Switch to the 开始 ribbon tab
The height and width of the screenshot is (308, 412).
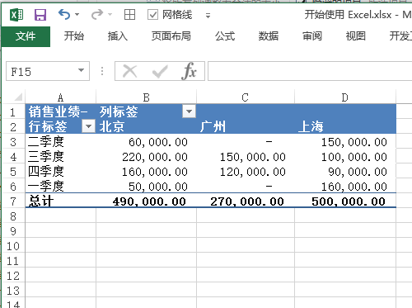coord(74,36)
